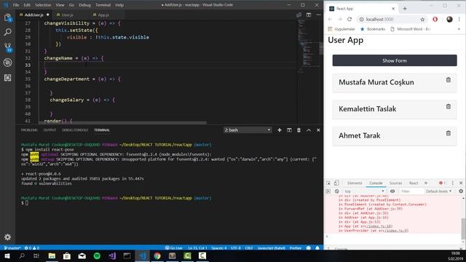Open the Extensions view

8,78
